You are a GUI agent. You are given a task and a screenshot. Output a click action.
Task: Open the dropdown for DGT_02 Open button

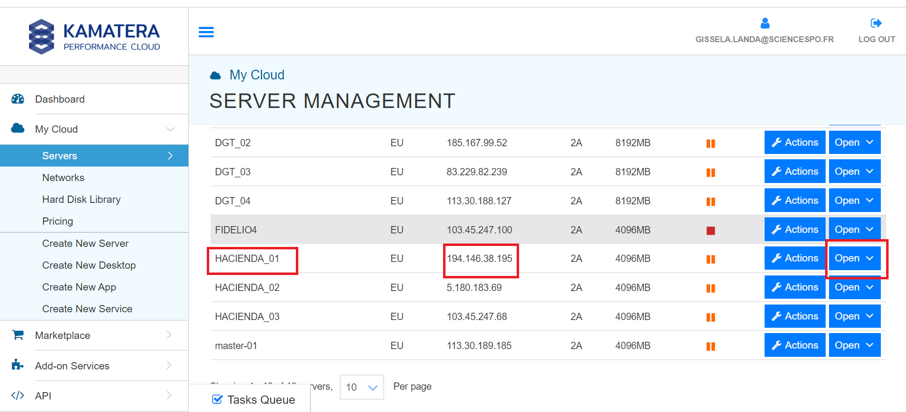(x=855, y=142)
